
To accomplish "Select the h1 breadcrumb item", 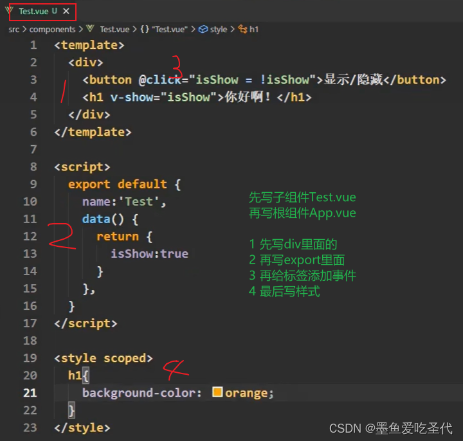I will click(x=254, y=29).
